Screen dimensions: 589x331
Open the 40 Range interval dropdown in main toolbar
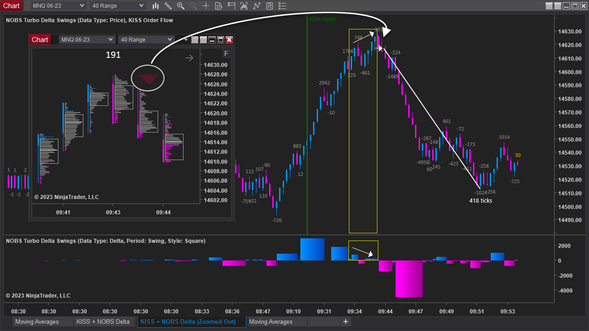point(118,6)
